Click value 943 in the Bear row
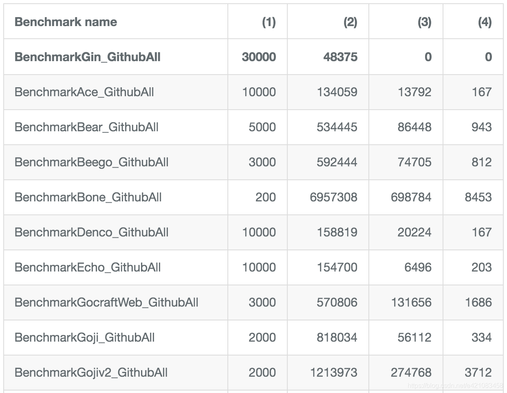507x393 pixels. (x=482, y=127)
